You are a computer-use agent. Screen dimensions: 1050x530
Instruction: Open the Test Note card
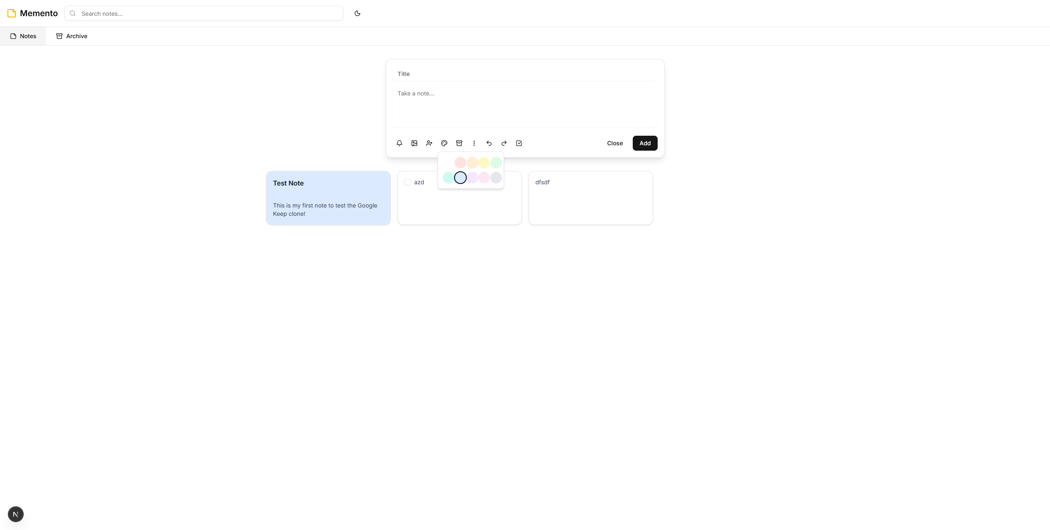click(328, 198)
